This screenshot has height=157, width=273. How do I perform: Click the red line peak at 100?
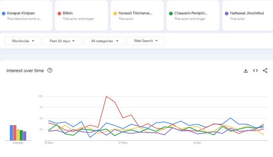point(106,97)
